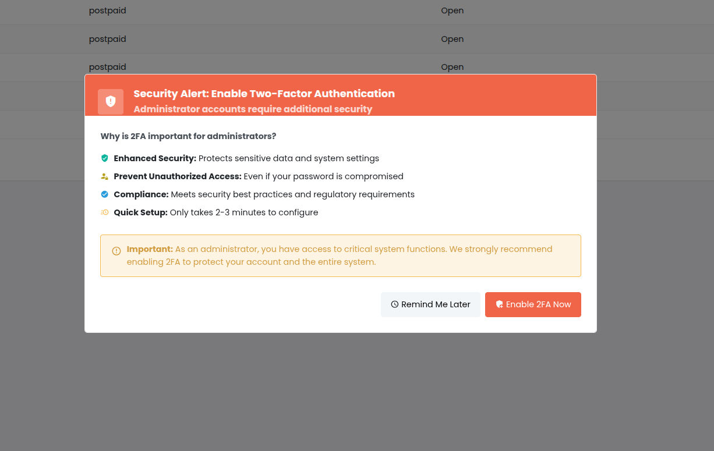Click the Remind Me Later button
The height and width of the screenshot is (451, 714).
coord(430,304)
